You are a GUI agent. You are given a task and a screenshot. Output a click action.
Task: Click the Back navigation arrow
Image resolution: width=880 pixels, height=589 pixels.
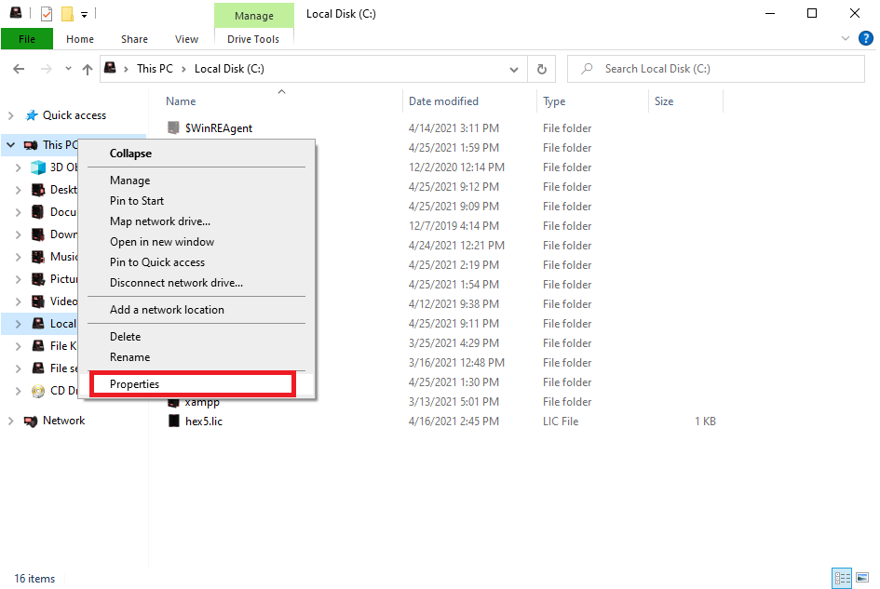pyautogui.click(x=19, y=69)
